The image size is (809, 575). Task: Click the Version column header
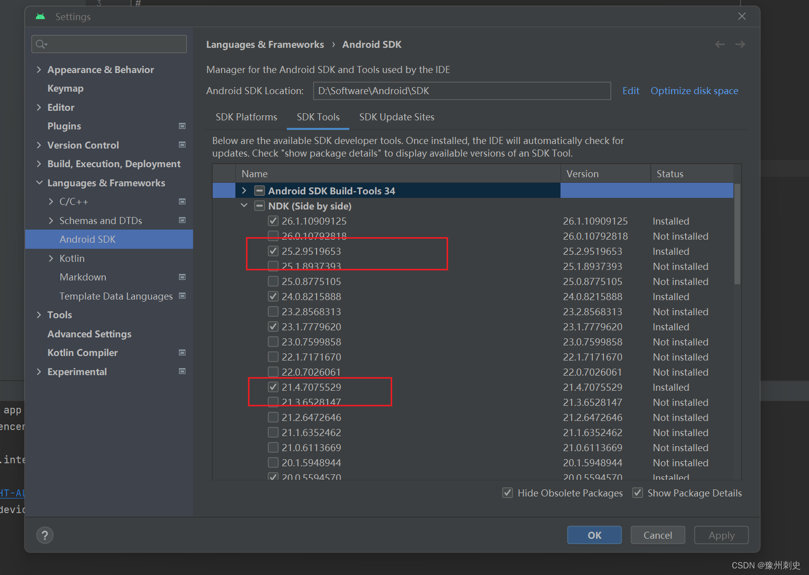click(x=606, y=174)
